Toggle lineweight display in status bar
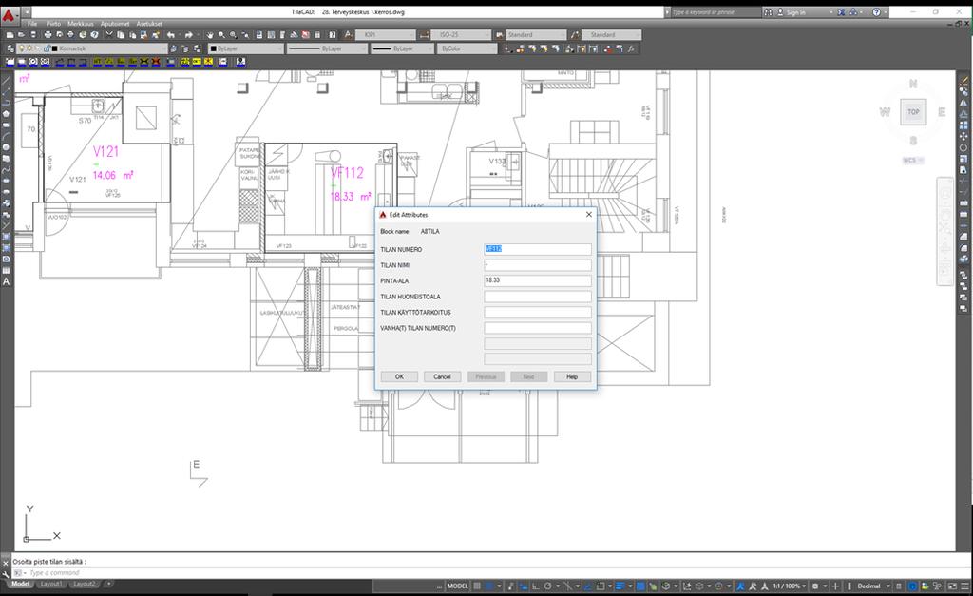This screenshot has width=973, height=596. 620,586
